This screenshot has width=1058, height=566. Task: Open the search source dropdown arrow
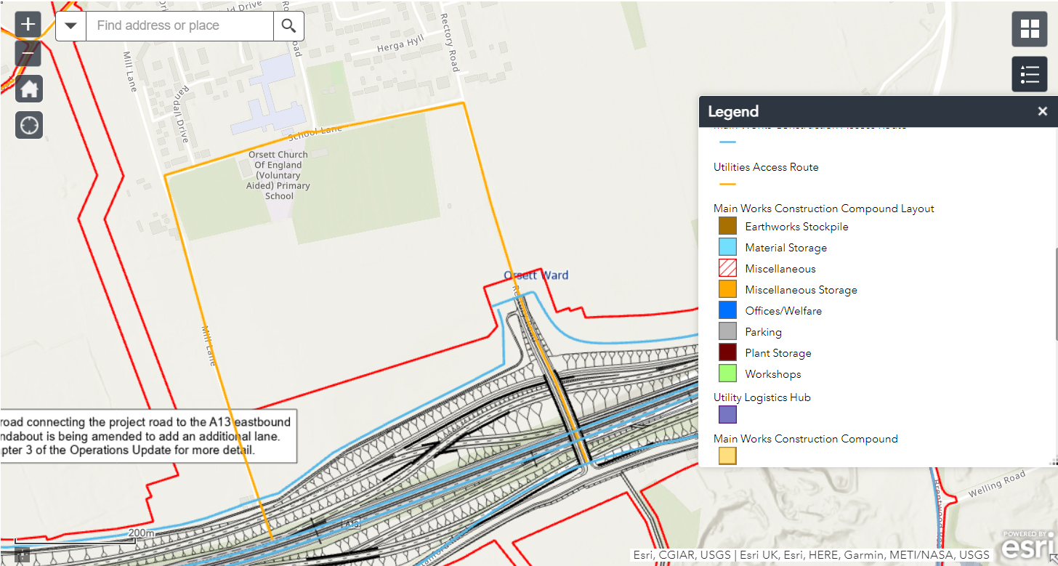point(71,25)
